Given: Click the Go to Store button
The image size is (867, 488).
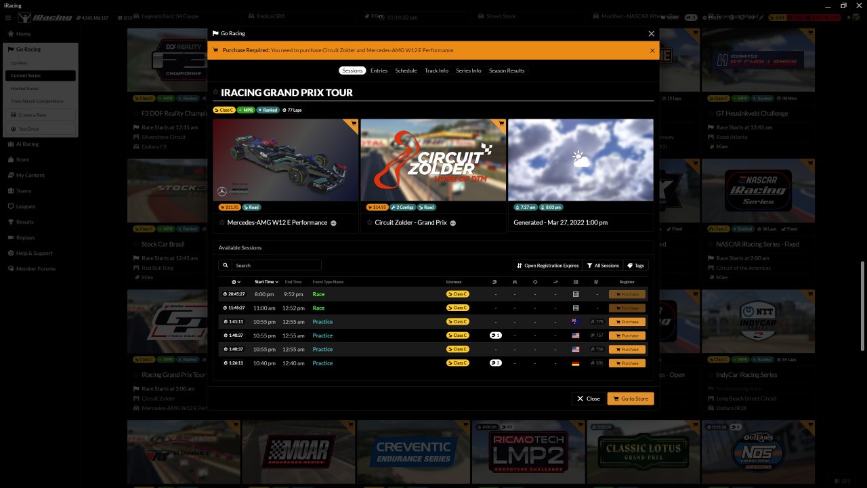Looking at the screenshot, I should [630, 399].
